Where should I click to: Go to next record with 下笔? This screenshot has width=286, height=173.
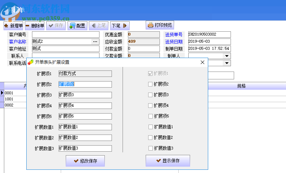[x=120, y=26]
